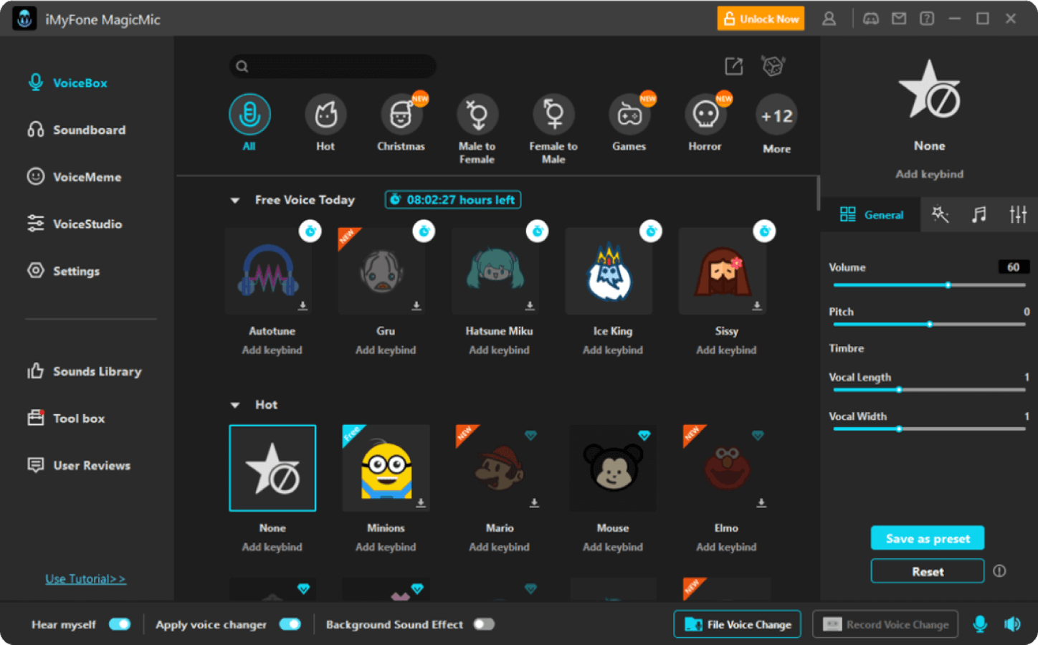
Task: Toggle Apply voice changer switch
Action: pyautogui.click(x=290, y=624)
